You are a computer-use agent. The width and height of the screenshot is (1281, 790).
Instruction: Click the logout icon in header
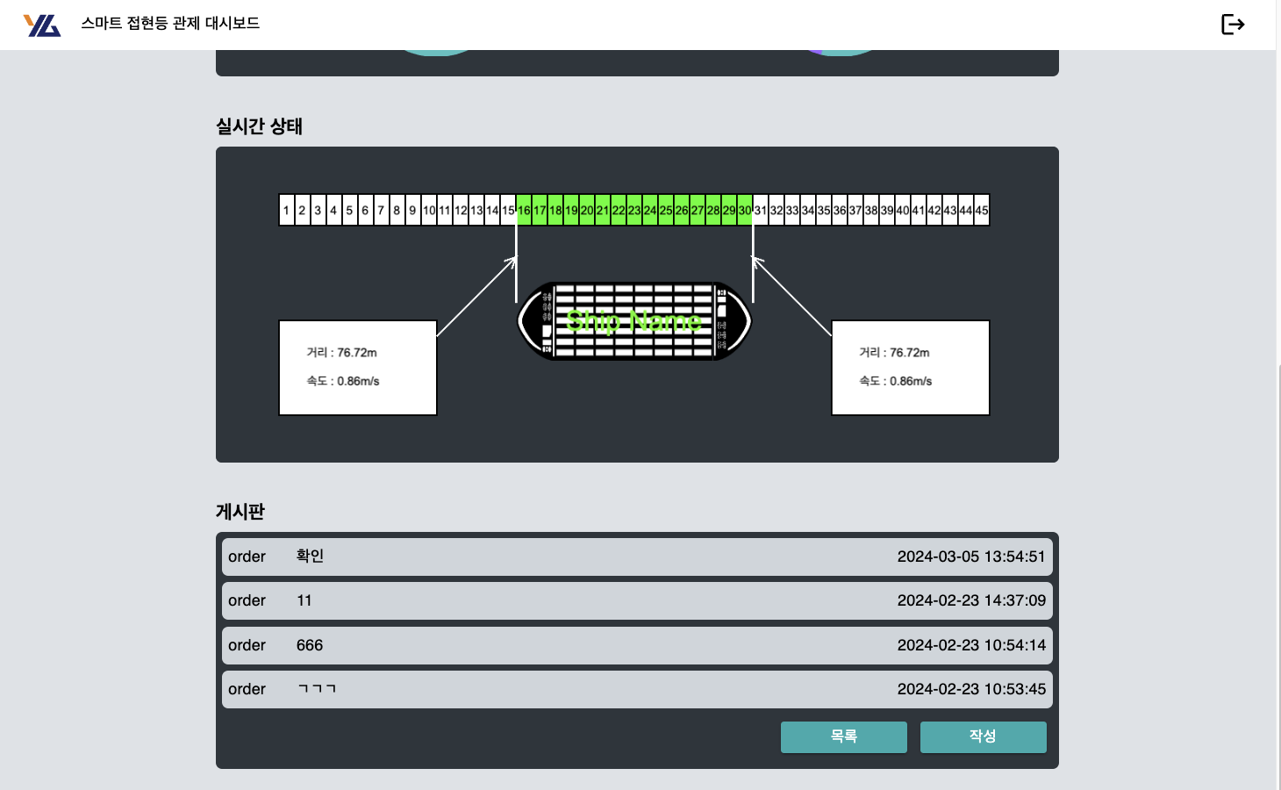coord(1233,25)
